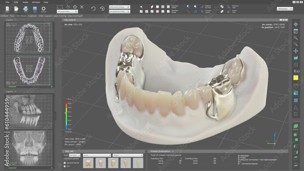The height and width of the screenshot is (171, 304).
Task: Click the rotate counter-clockwise undo icon
Action: (93, 9)
